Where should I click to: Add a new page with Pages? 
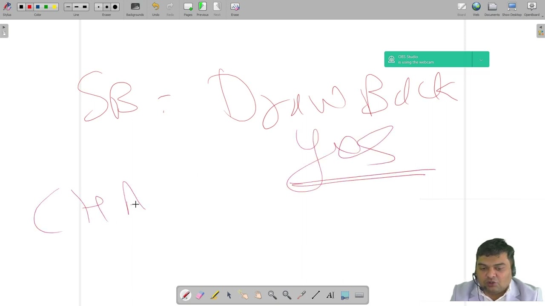[188, 9]
